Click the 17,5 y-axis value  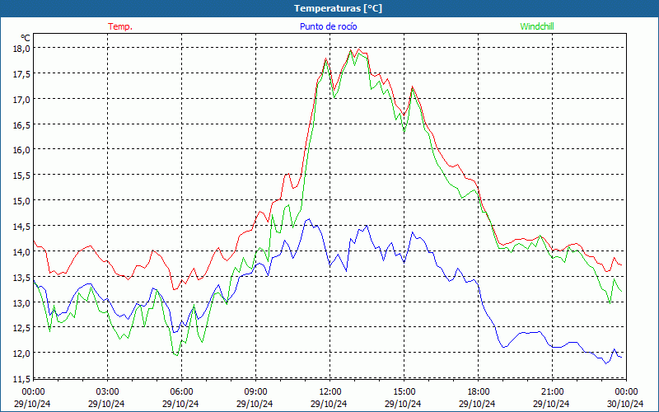coord(21,73)
